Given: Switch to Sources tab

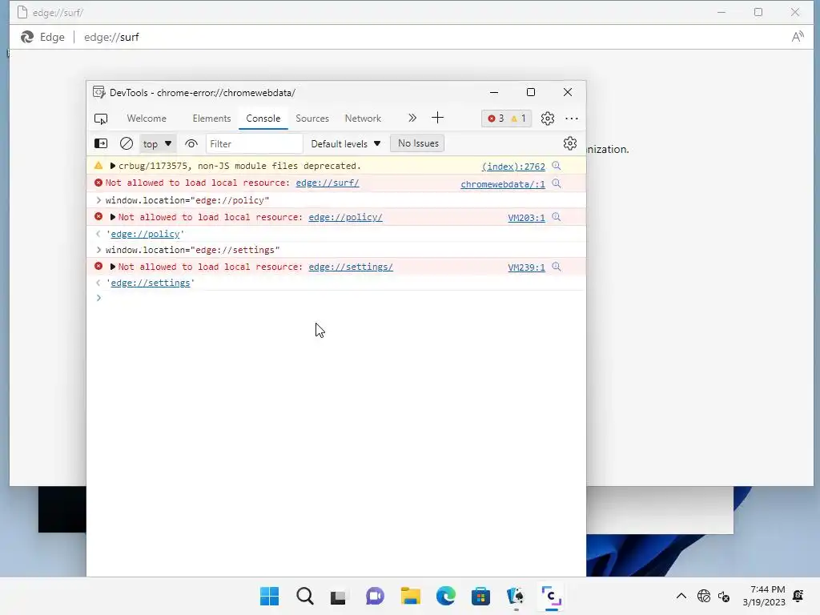Looking at the screenshot, I should [312, 119].
